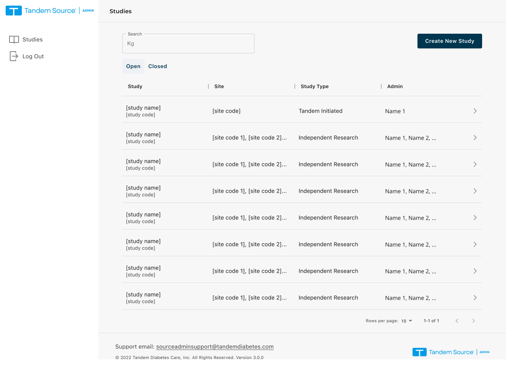Sort by the Site column header
The width and height of the screenshot is (506, 371).
219,86
